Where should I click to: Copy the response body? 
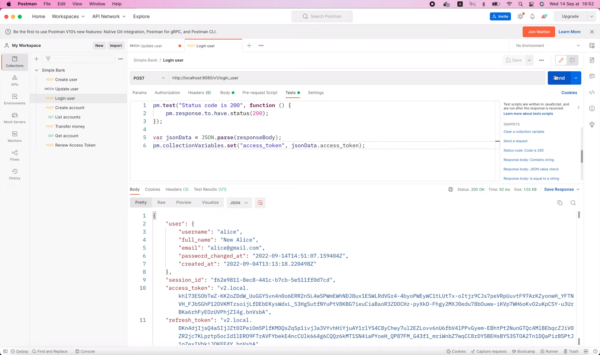pos(560,203)
